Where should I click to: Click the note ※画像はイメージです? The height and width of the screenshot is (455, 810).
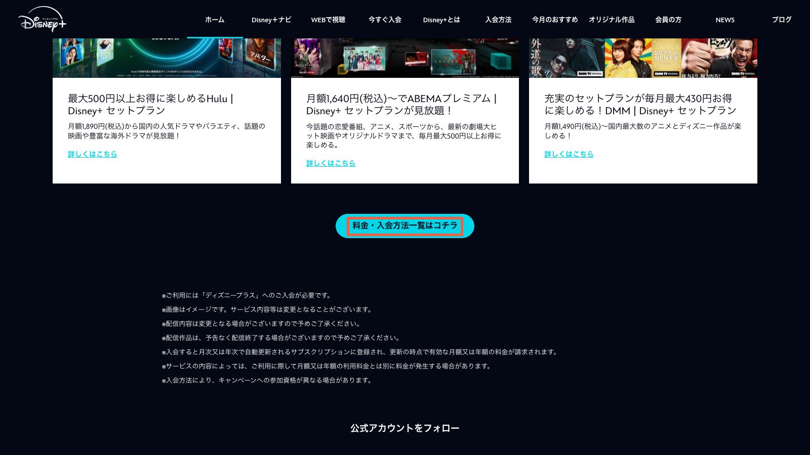tap(268, 309)
